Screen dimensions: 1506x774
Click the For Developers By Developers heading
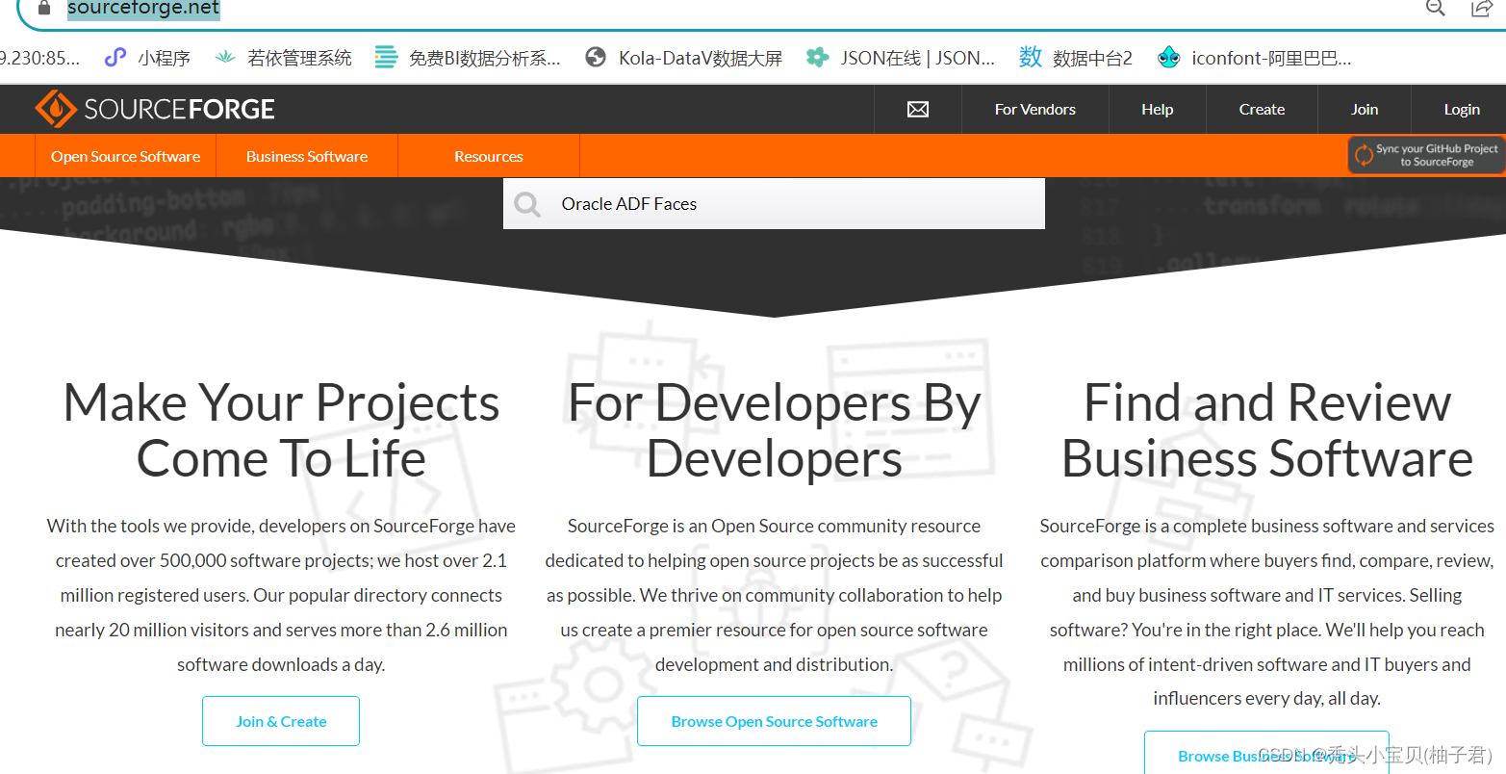coord(775,430)
